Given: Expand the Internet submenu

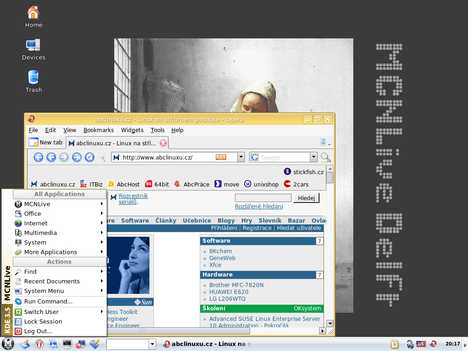Looking at the screenshot, I should coord(60,223).
